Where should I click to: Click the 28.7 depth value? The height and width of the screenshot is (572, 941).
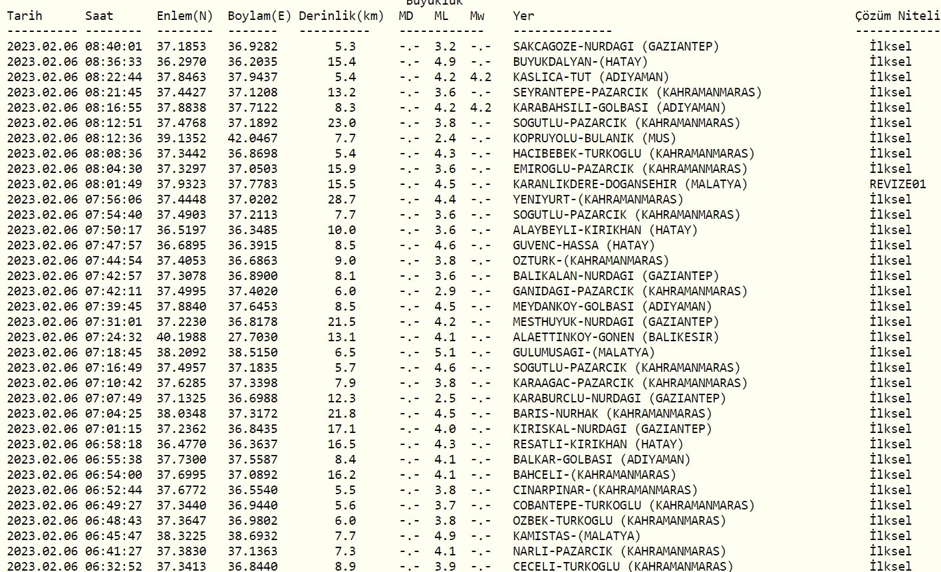pyautogui.click(x=342, y=200)
